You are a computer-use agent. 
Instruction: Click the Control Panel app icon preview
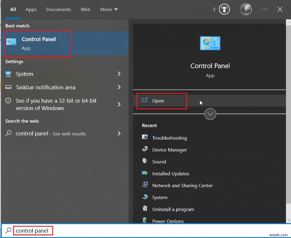point(210,43)
